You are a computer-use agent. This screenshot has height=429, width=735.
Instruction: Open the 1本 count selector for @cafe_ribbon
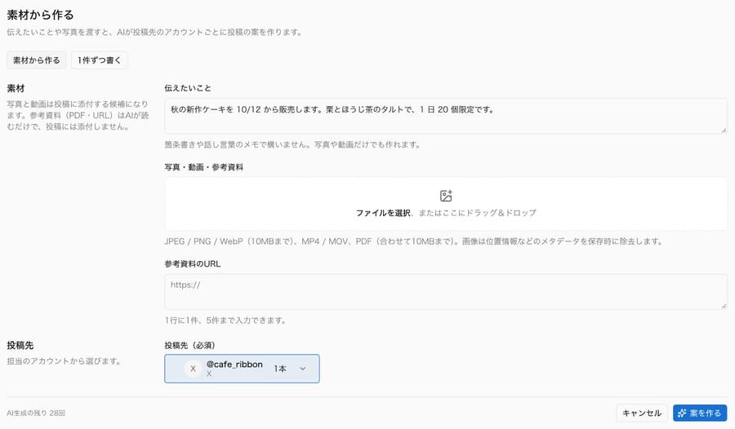coord(290,369)
